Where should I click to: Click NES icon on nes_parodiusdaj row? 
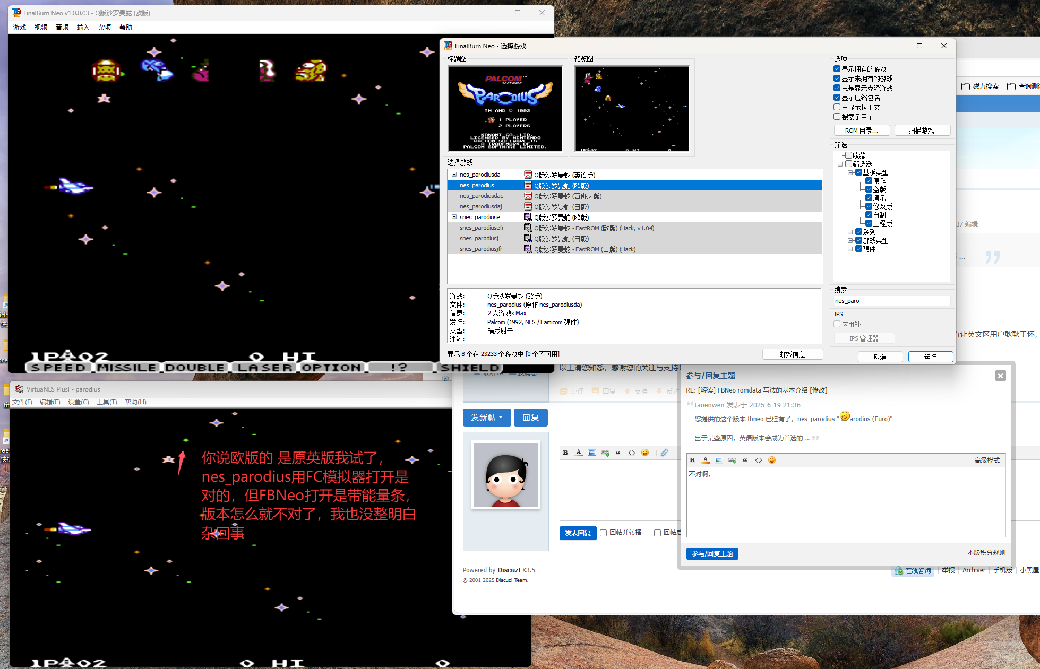(528, 206)
